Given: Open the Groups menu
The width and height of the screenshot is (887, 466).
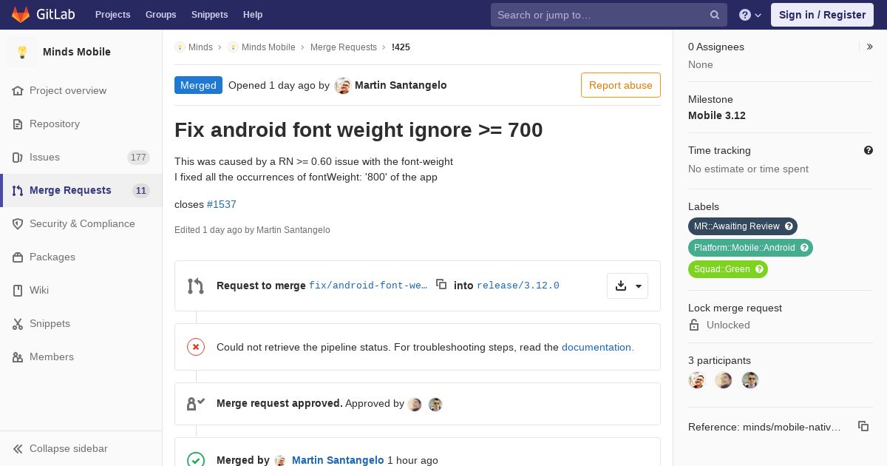Looking at the screenshot, I should pos(160,15).
